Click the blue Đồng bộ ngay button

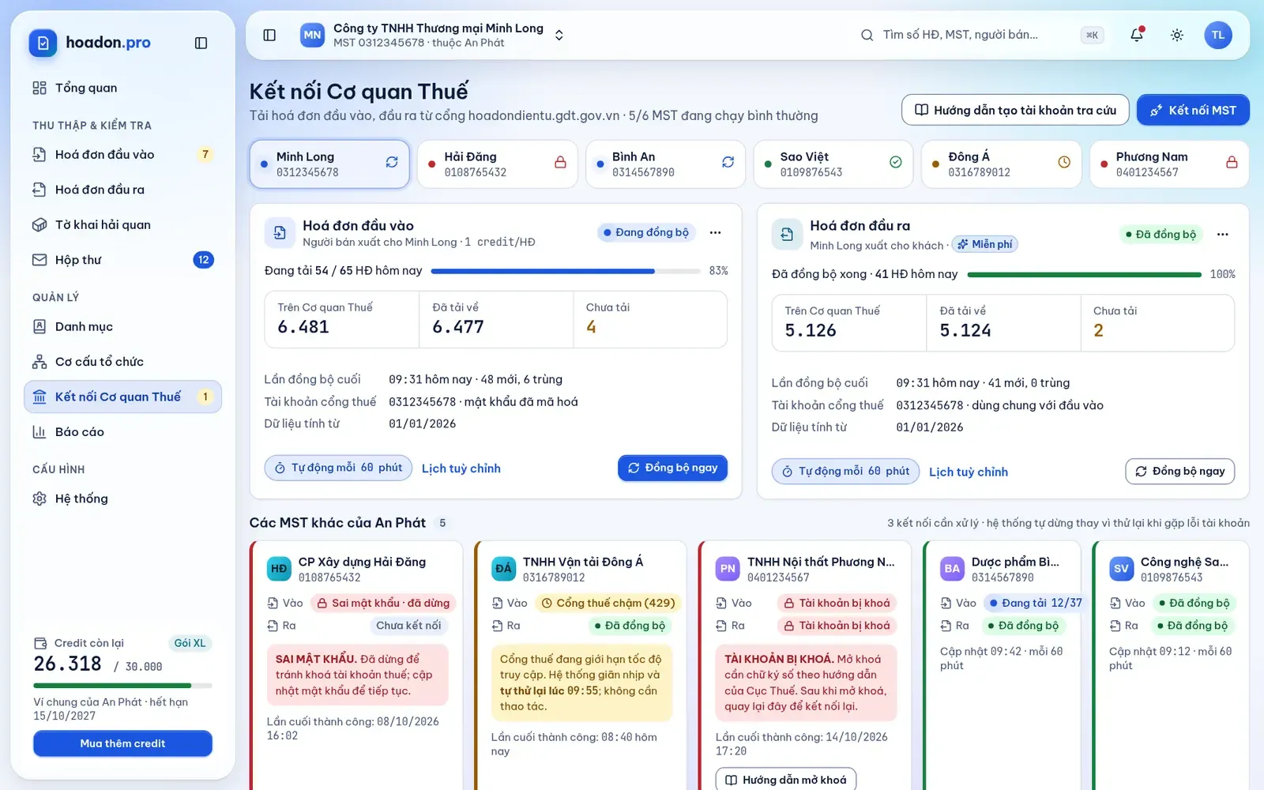pos(672,468)
